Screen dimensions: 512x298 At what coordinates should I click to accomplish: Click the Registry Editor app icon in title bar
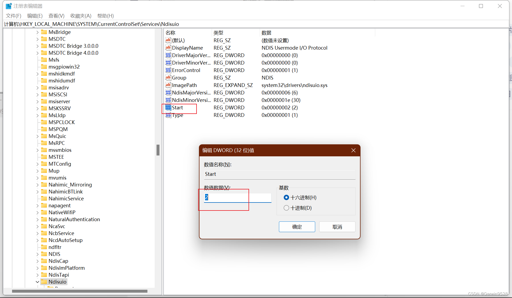pyautogui.click(x=9, y=6)
